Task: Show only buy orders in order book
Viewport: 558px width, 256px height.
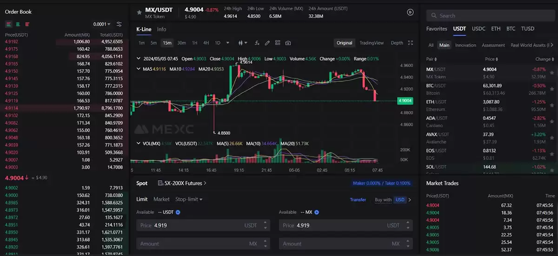Action: pyautogui.click(x=18, y=24)
